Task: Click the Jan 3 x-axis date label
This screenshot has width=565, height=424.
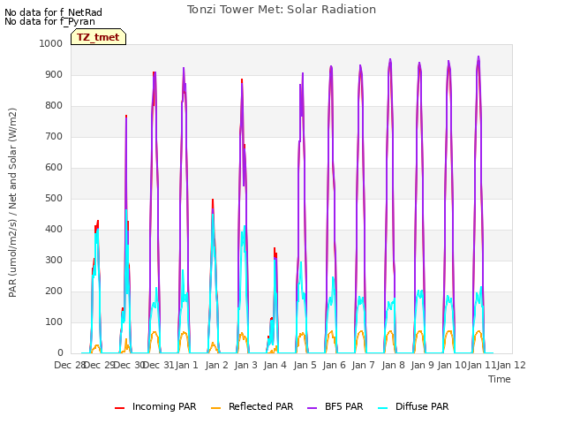Action: 246,365
